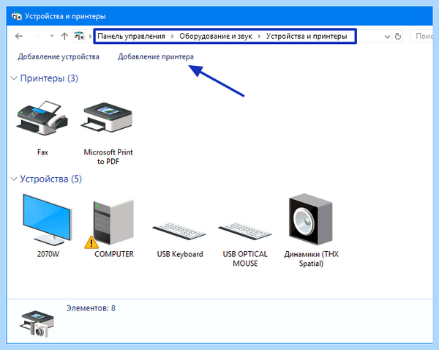Viewport: 439px width, 350px height.
Task: Click the 'Элементов: 8' status text
Action: click(91, 308)
